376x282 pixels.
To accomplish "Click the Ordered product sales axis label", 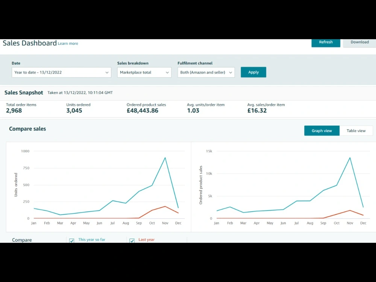I will (201, 185).
